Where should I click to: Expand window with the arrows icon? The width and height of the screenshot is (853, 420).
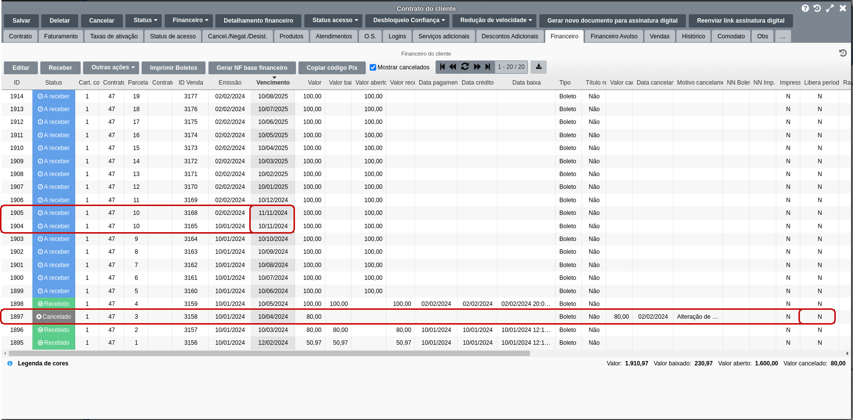pos(830,8)
